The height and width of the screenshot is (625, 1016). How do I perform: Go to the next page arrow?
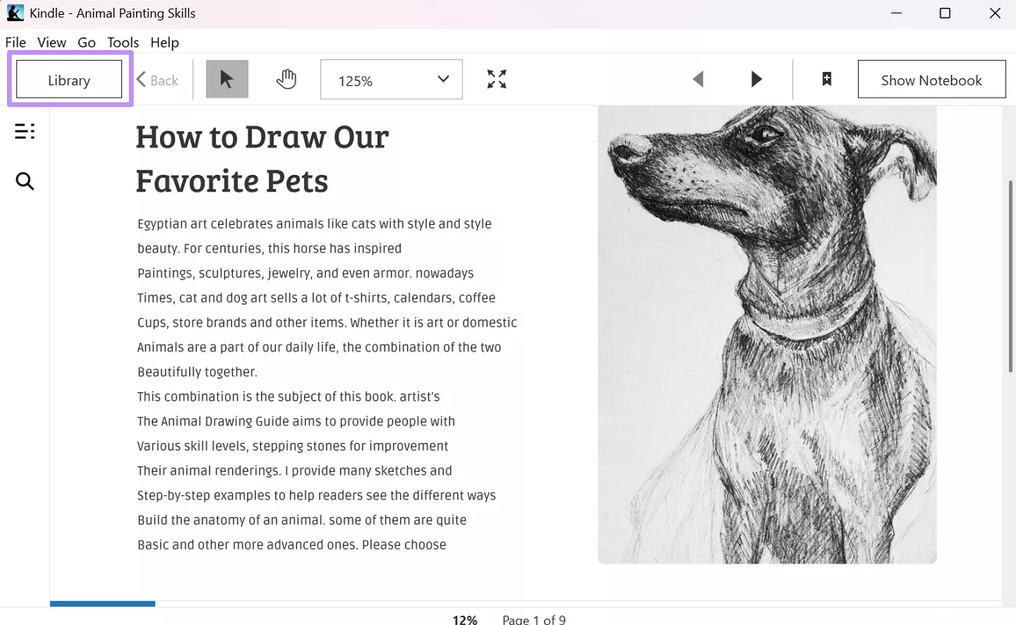(x=756, y=79)
